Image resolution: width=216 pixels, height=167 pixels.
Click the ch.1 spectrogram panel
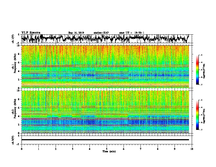pyautogui.click(x=105, y=67)
